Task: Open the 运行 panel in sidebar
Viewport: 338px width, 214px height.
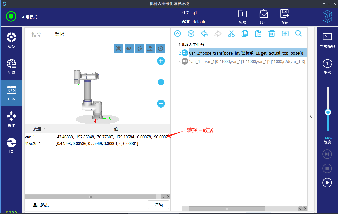Action: point(11,40)
